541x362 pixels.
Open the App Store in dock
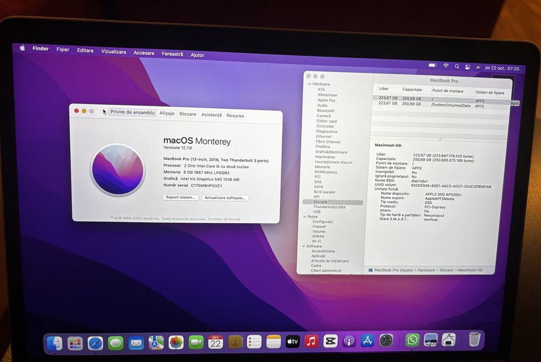click(x=367, y=340)
